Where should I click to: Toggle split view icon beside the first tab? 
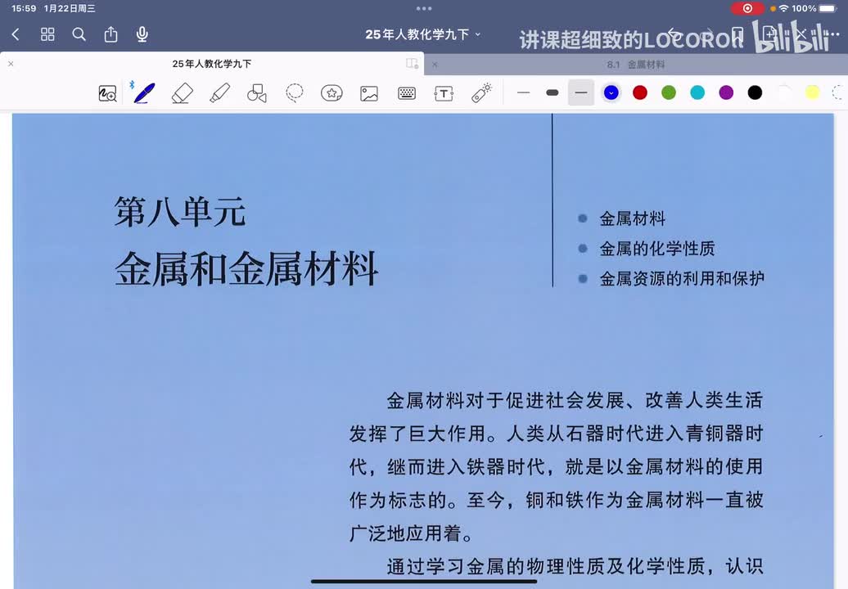click(412, 63)
